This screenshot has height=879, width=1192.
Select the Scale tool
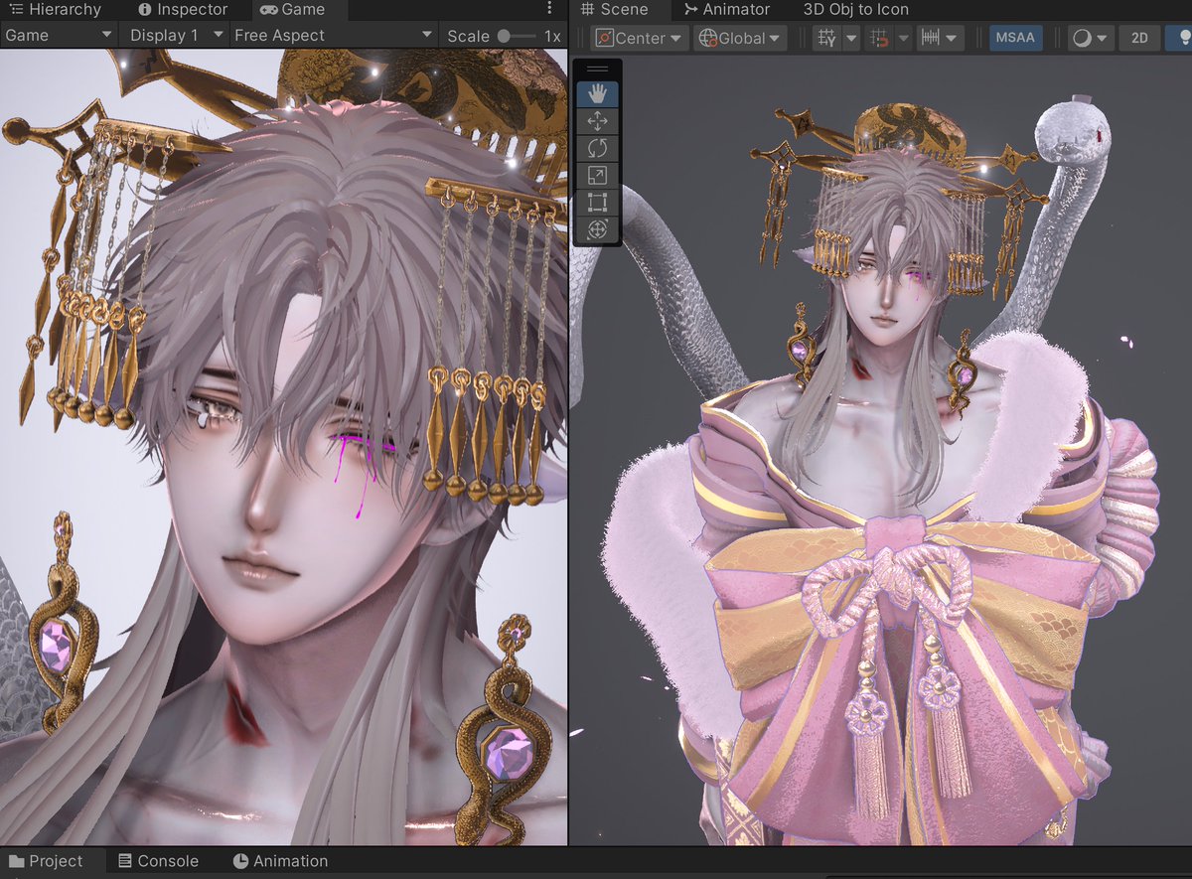tap(597, 176)
